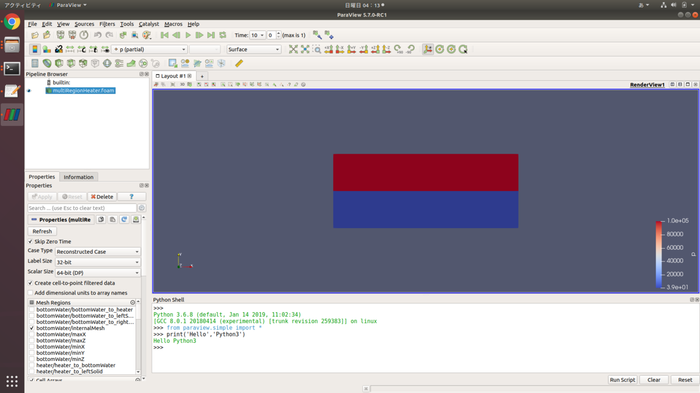Open the Filters menu
700x393 pixels.
pyautogui.click(x=107, y=24)
